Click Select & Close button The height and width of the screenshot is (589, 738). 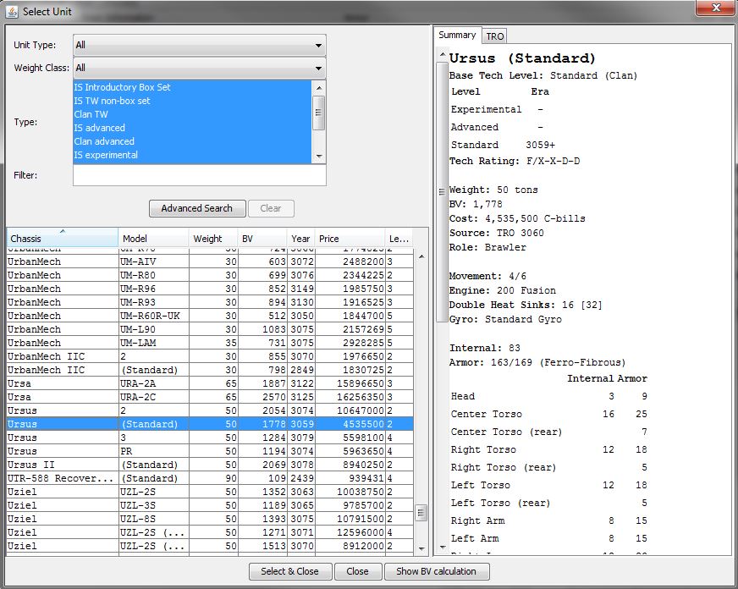(x=290, y=571)
